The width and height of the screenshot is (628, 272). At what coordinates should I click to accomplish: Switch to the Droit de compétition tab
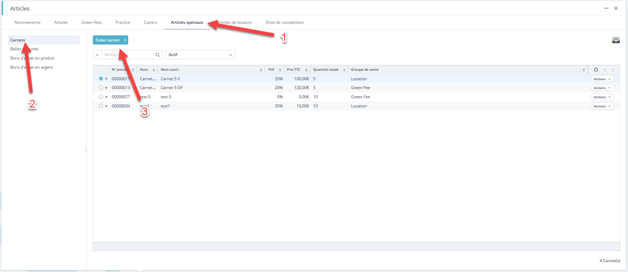285,22
